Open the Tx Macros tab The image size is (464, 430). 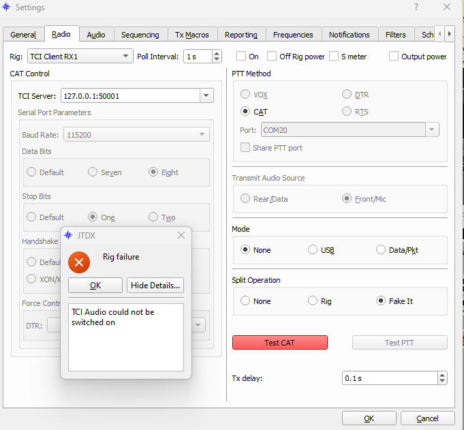[192, 35]
